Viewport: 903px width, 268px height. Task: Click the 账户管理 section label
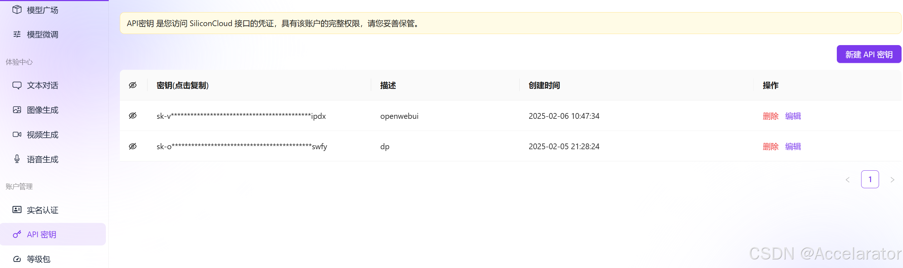19,186
